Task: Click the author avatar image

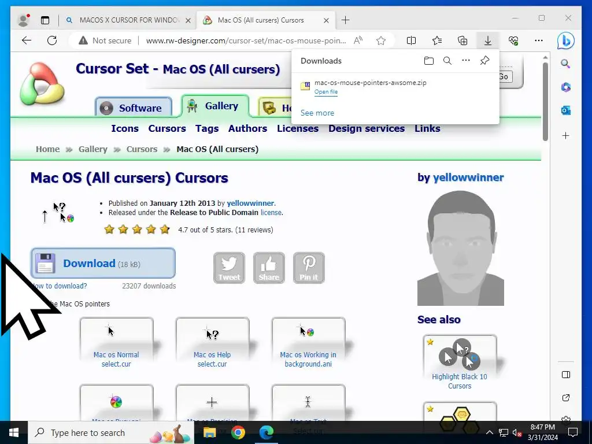Action: click(461, 248)
